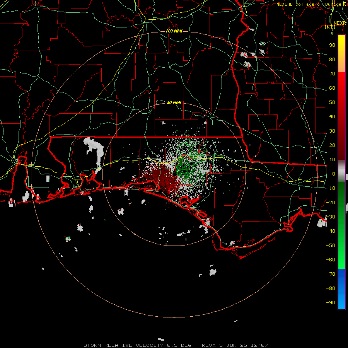Image resolution: width=348 pixels, height=348 pixels.
Task: Click the '-40' label on velocity scale
Action: (331, 231)
